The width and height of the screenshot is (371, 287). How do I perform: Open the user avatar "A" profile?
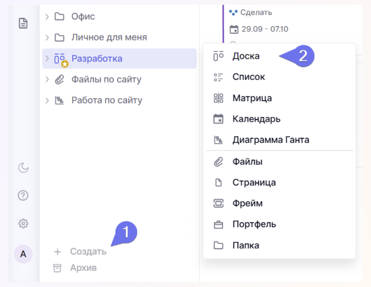(23, 255)
